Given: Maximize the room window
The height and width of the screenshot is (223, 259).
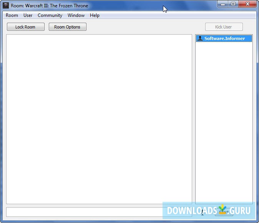Looking at the screenshot, I should (233, 4).
